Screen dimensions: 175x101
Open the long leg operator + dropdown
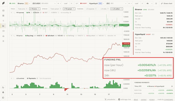point(59,3)
